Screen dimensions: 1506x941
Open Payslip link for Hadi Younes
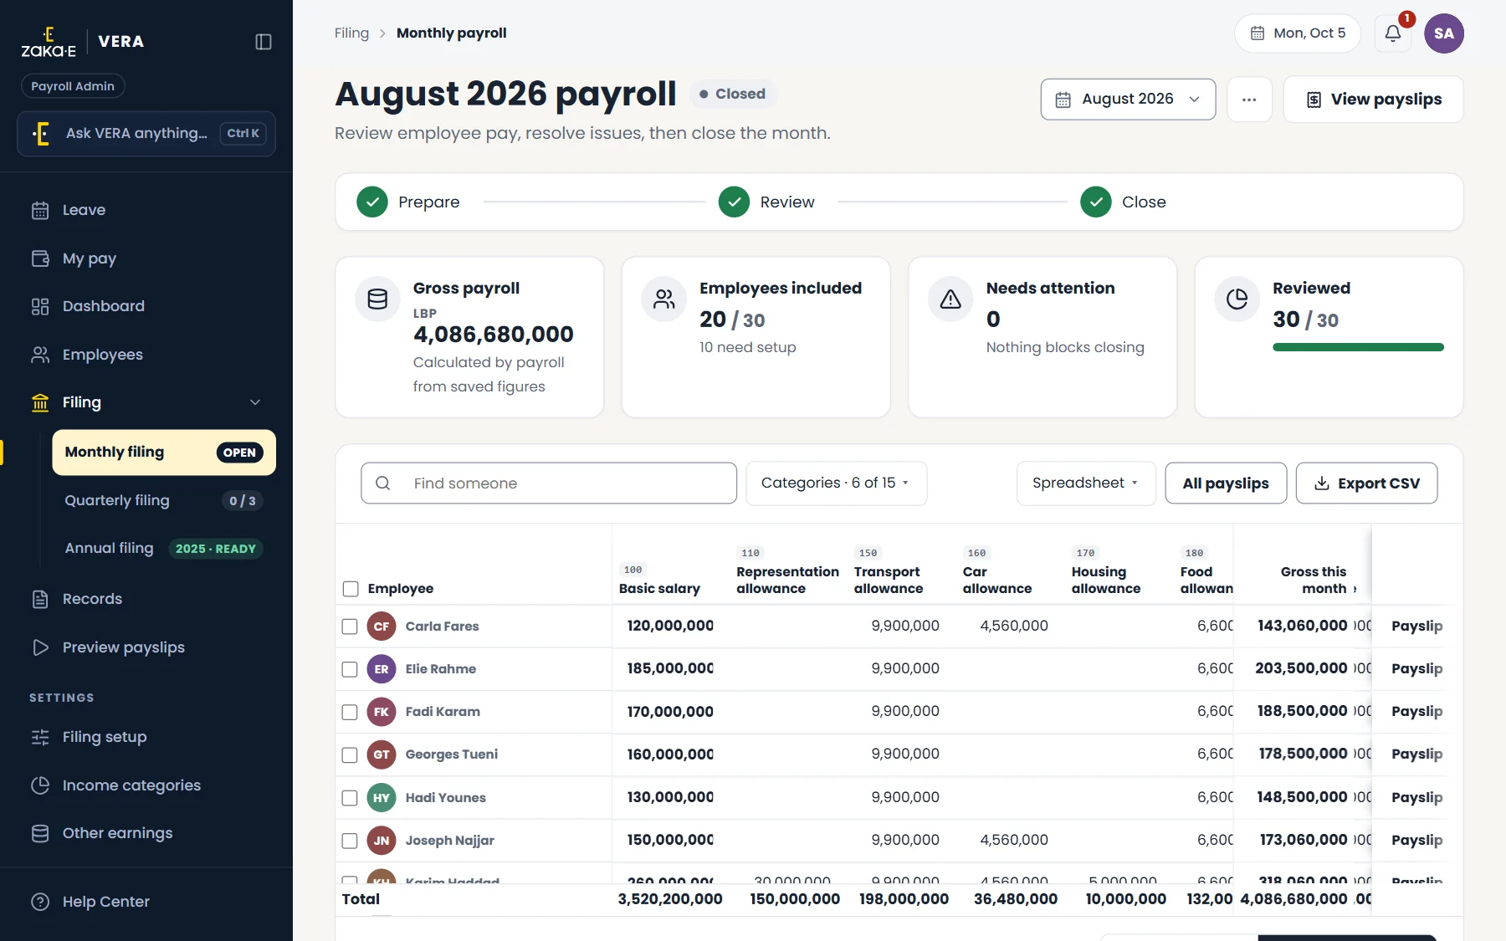[x=1416, y=798]
